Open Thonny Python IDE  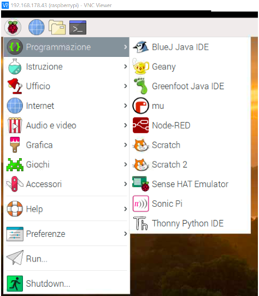point(190,223)
